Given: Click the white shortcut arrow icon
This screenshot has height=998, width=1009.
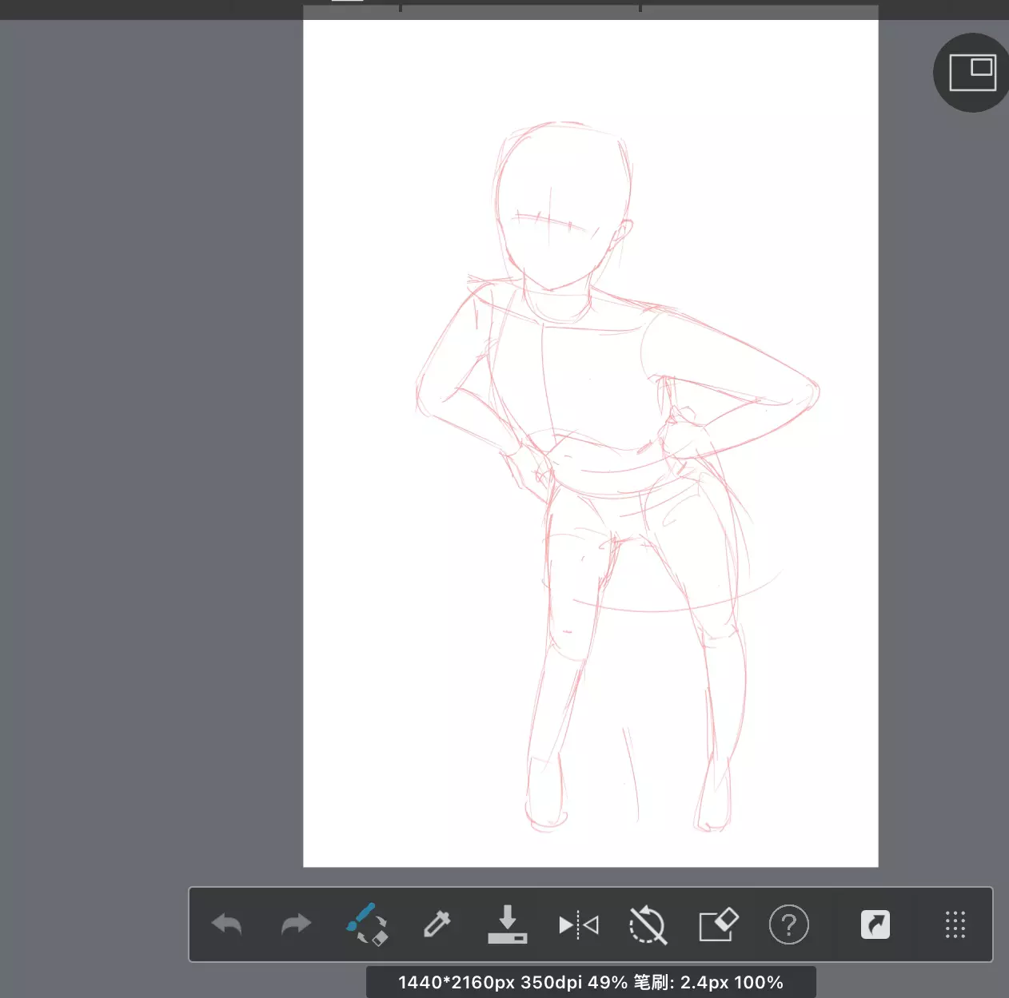Looking at the screenshot, I should pos(875,925).
